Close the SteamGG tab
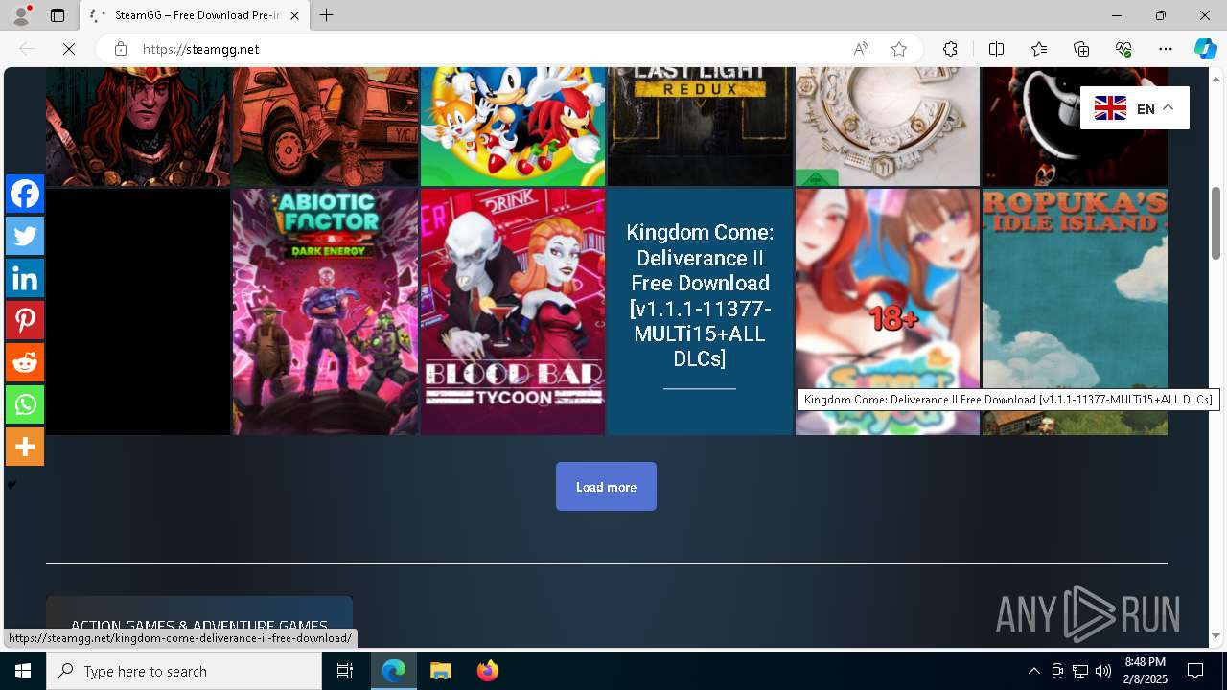 click(x=294, y=15)
